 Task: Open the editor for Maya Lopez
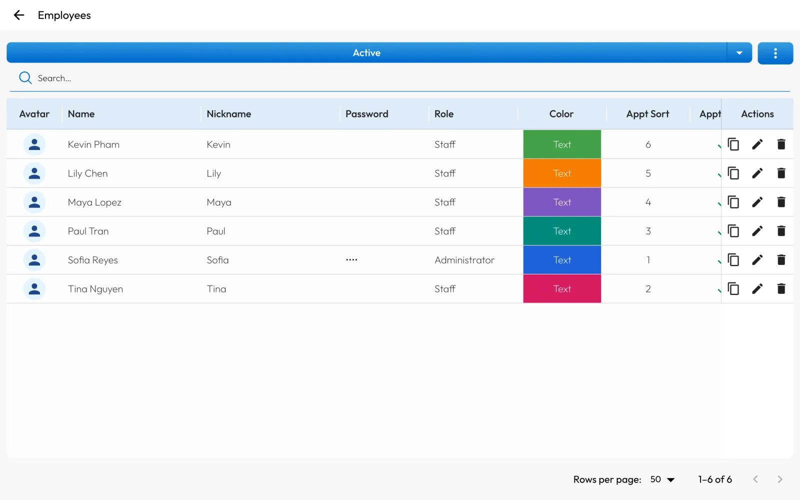[757, 202]
